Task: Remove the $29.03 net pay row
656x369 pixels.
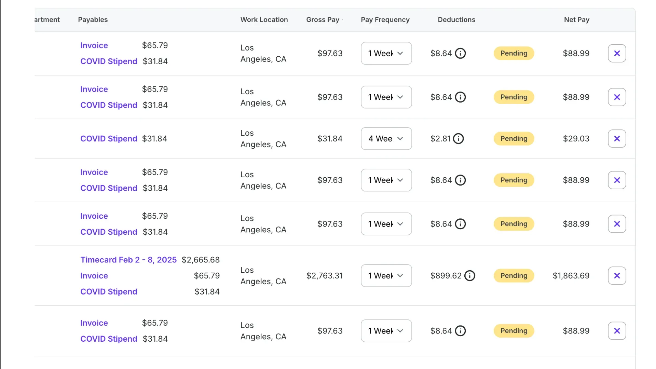Action: coord(617,139)
